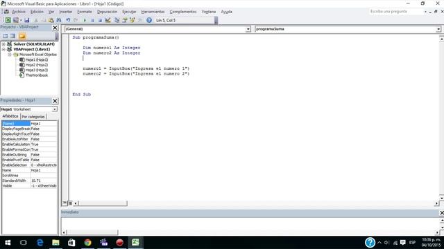Click the Windows Start button
The height and width of the screenshot is (249, 444).
tap(8, 243)
